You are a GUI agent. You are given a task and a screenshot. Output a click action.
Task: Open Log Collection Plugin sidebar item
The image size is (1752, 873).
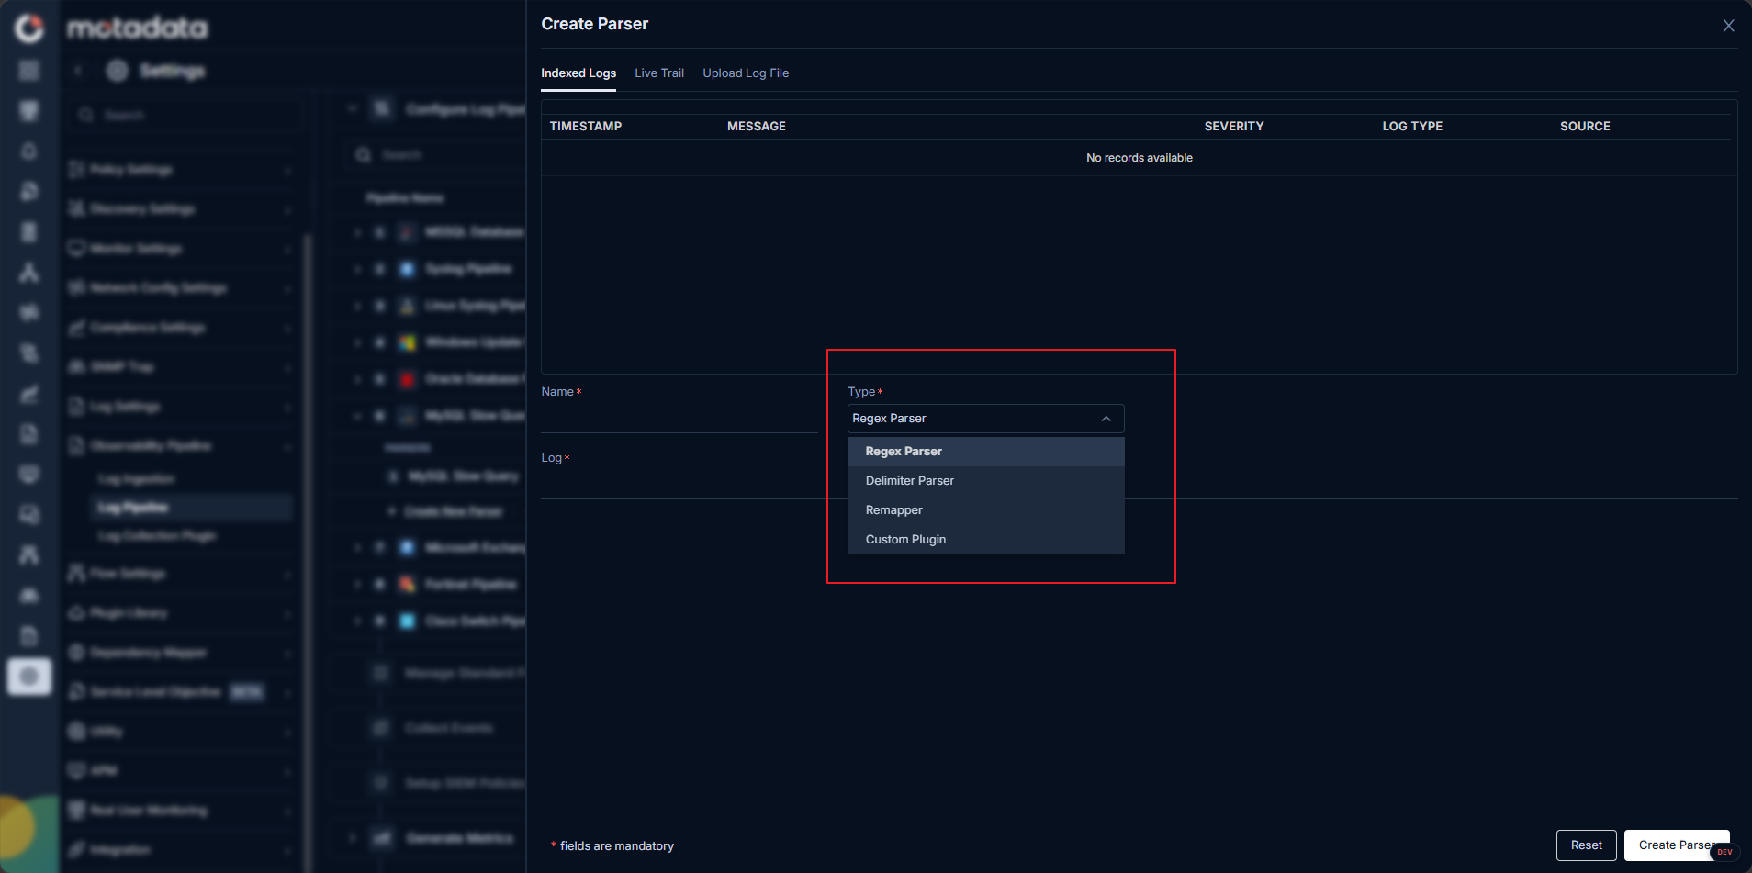pos(157,536)
